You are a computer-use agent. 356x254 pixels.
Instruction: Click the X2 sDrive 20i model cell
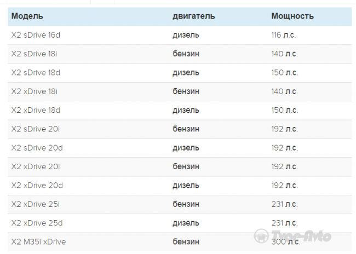click(36, 129)
